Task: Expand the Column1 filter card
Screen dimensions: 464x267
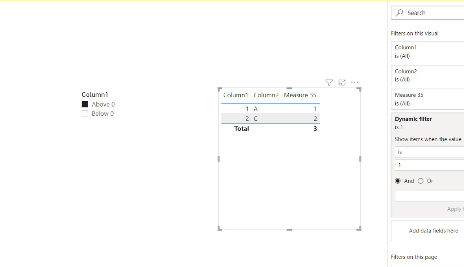Action: point(428,52)
